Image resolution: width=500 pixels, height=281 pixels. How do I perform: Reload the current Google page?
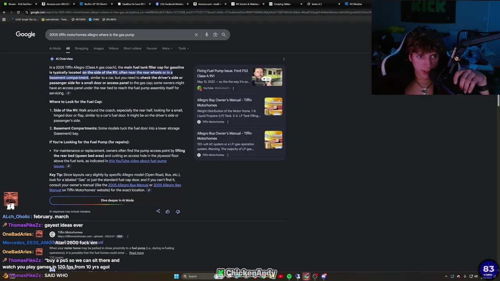click(18, 12)
